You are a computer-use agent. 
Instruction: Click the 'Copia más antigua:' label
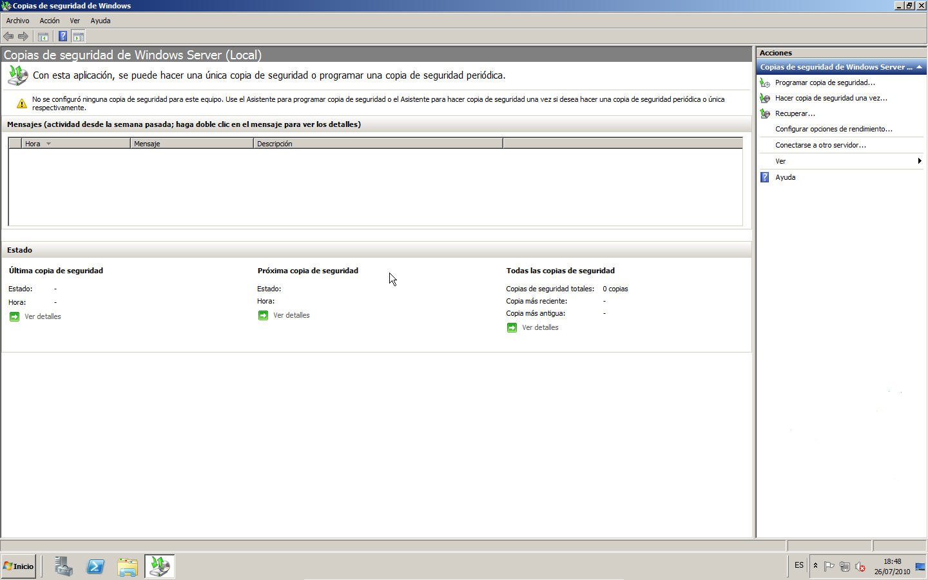[536, 313]
